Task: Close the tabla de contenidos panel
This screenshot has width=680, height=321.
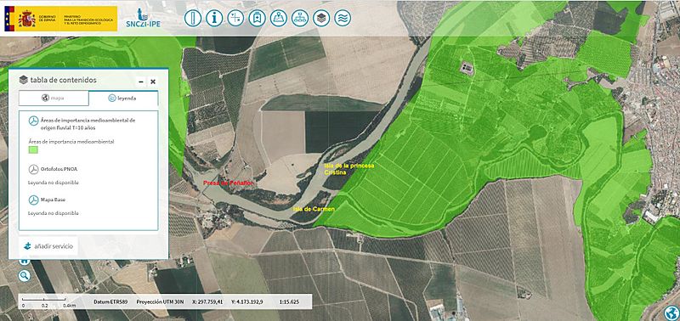Action: 153,82
